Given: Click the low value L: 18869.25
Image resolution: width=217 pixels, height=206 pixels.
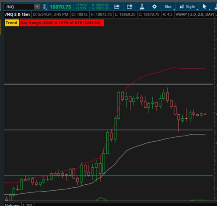Looking at the screenshot, I should point(125,14).
